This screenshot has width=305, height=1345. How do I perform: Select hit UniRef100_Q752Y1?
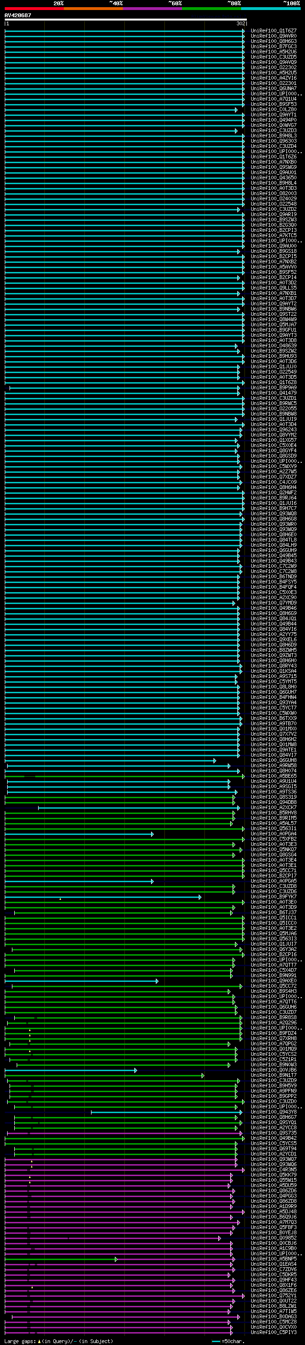[274, 1295]
